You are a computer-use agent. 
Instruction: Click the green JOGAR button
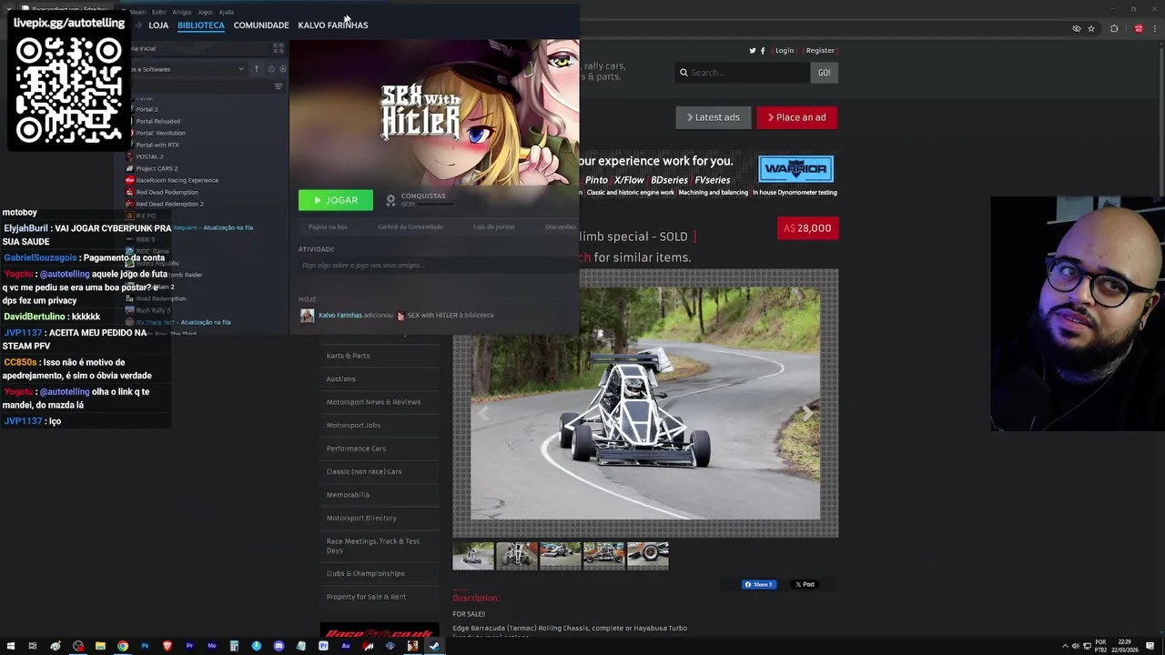tap(336, 200)
